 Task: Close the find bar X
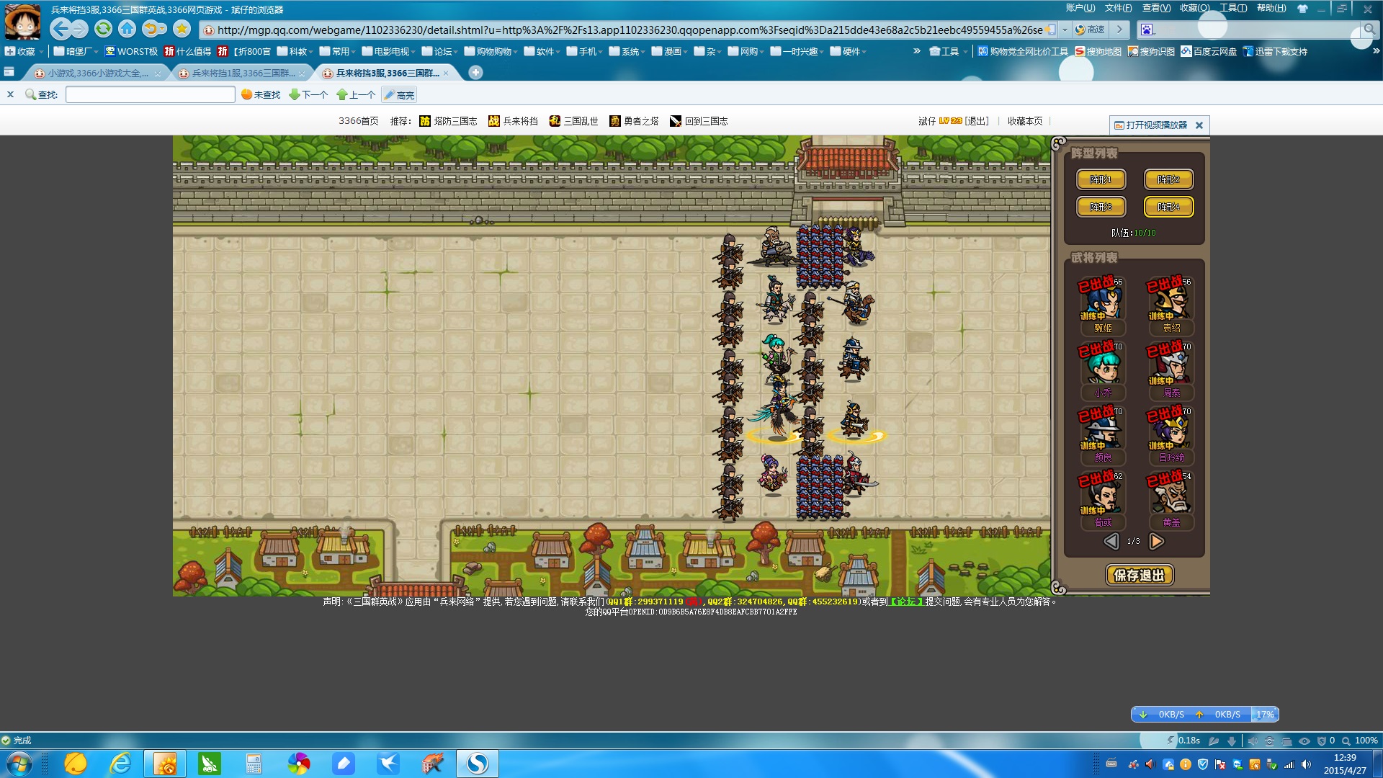point(10,94)
